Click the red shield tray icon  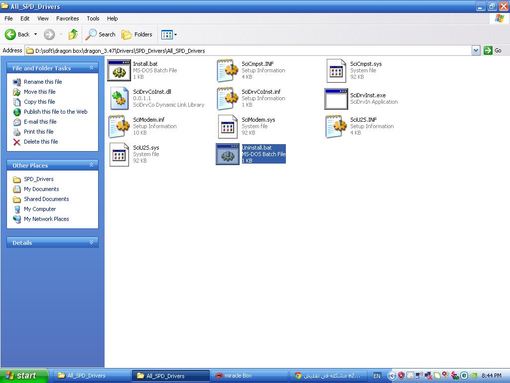tap(401, 376)
